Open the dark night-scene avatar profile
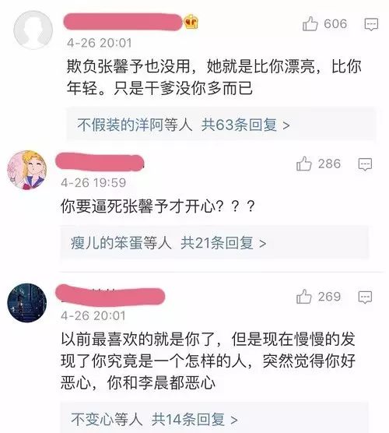389x433 pixels. [x=26, y=303]
